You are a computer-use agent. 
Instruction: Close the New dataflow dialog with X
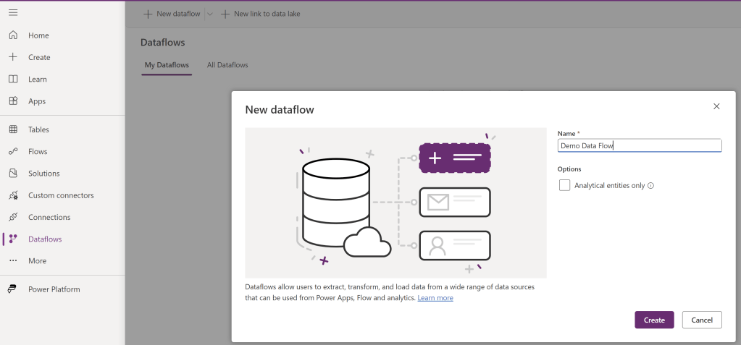click(716, 106)
